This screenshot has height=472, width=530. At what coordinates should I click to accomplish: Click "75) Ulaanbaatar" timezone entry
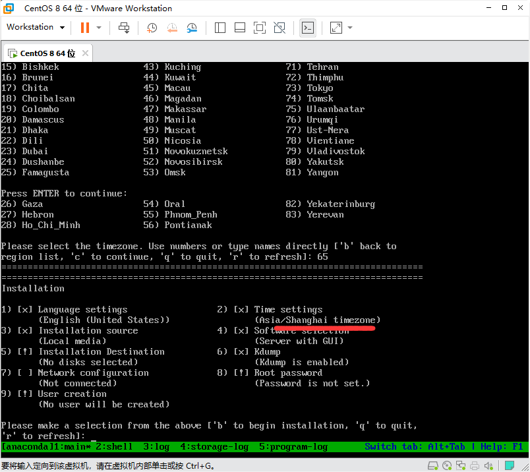[x=325, y=109]
